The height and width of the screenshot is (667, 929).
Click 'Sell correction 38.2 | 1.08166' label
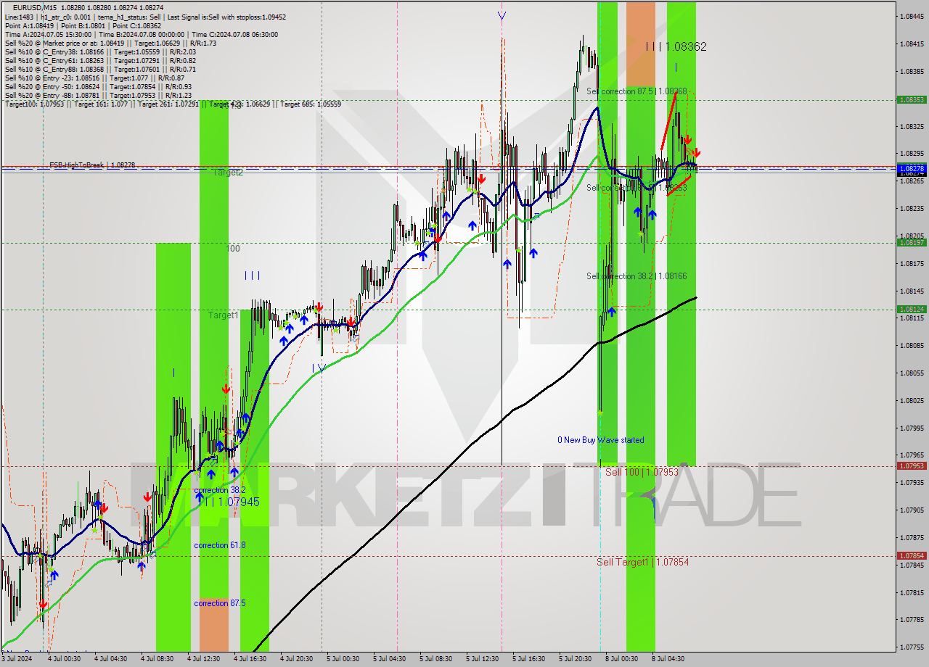pyautogui.click(x=637, y=276)
